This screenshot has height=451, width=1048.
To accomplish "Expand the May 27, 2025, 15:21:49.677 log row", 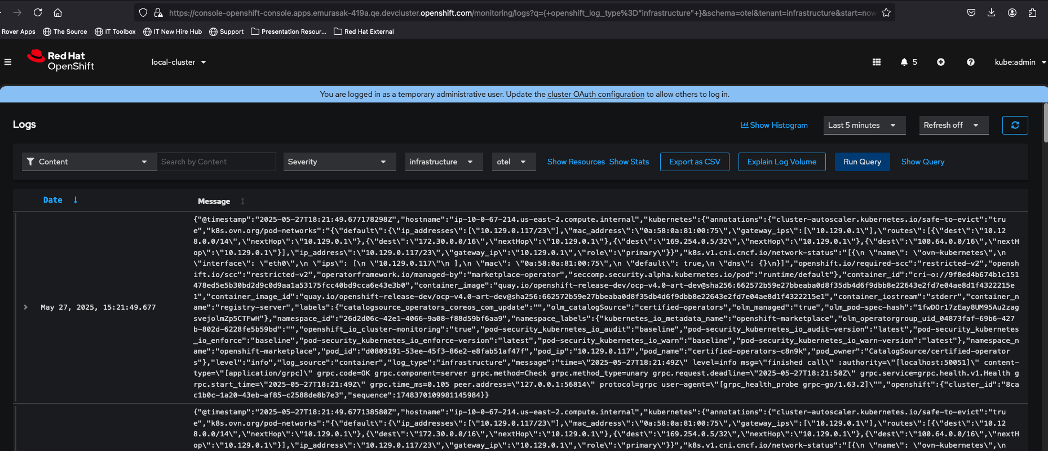I will coord(26,307).
